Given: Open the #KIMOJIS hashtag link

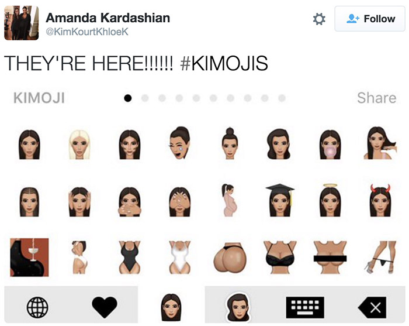Looking at the screenshot, I should [224, 63].
